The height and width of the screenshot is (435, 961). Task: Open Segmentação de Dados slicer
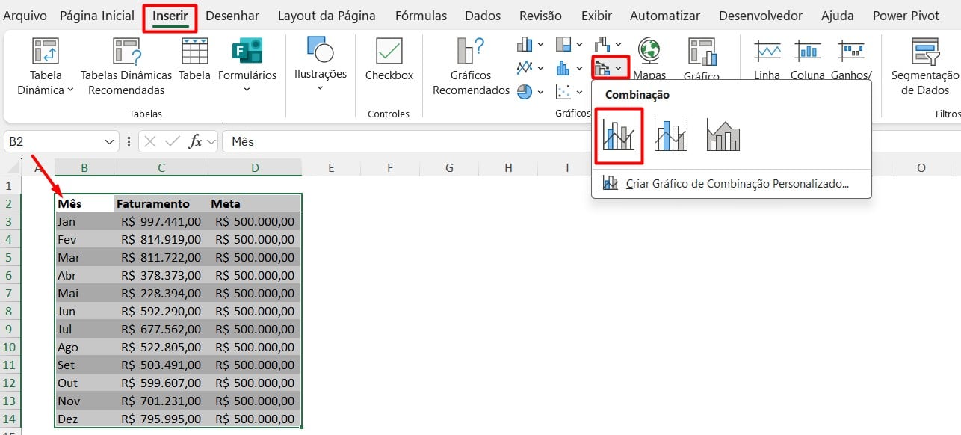coord(925,52)
